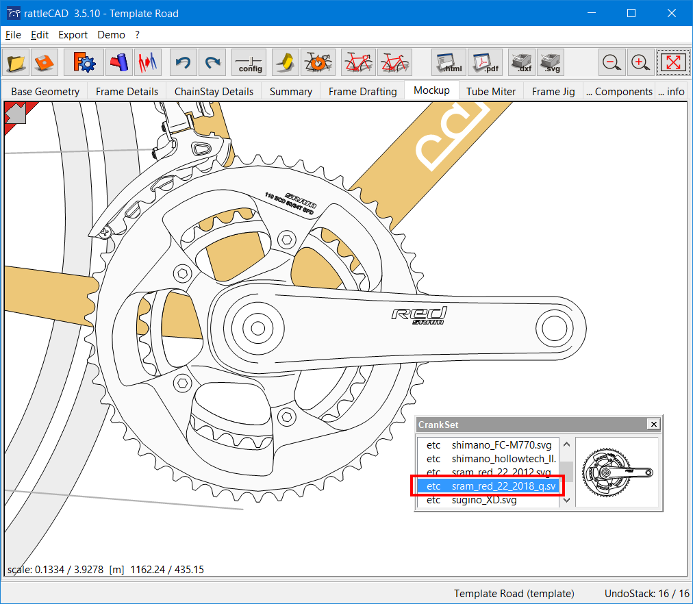Export the drawing as .html
This screenshot has width=693, height=604.
click(449, 62)
